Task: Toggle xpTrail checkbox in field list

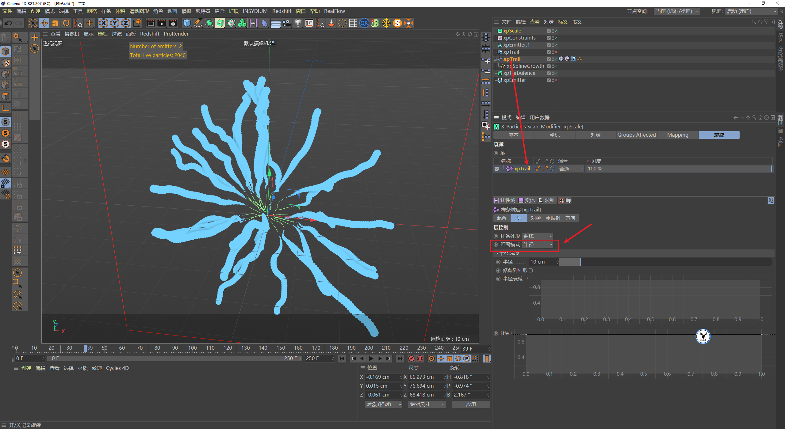Action: tap(496, 169)
